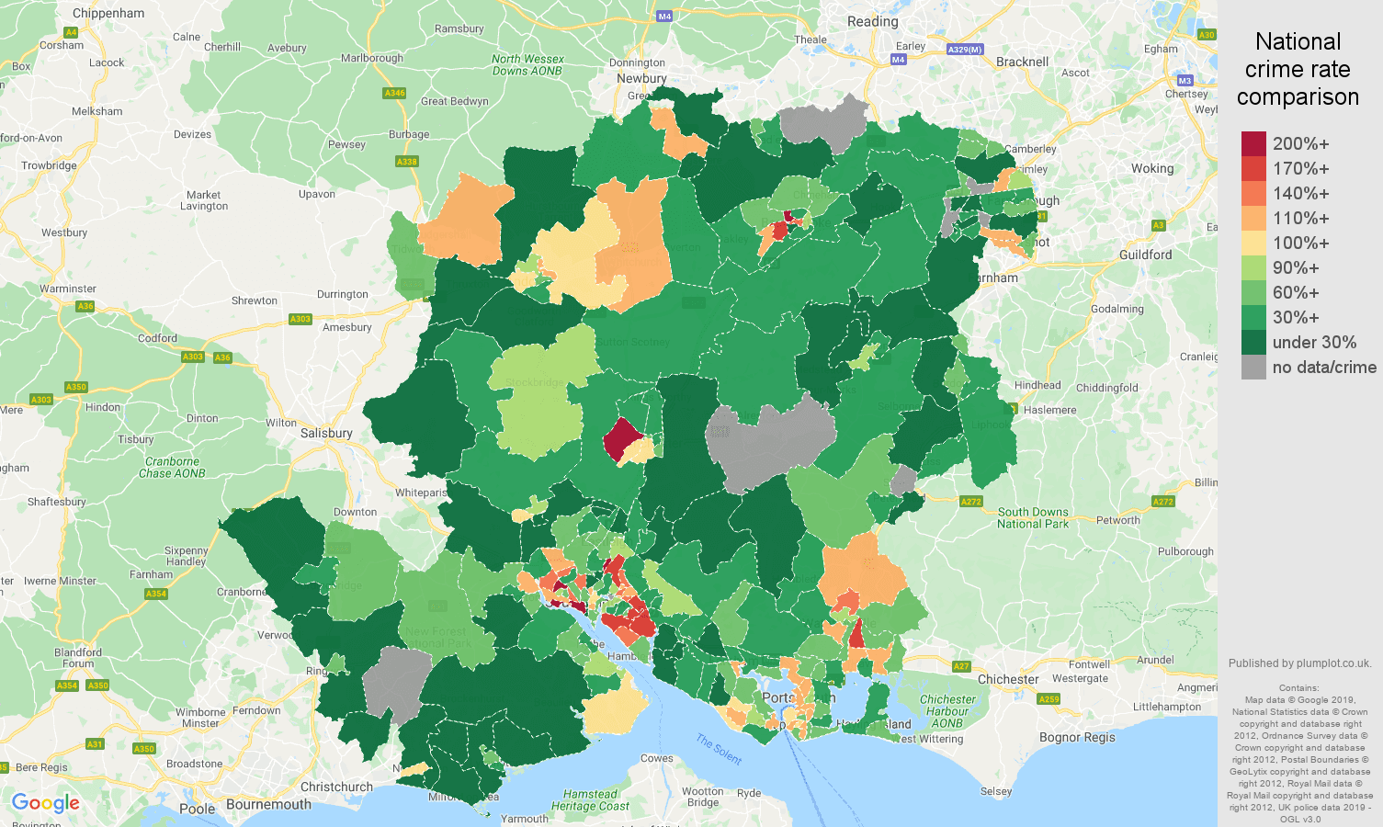Screen dimensions: 1383x827
Task: Click the Haslemere town label
Action: pos(1049,410)
